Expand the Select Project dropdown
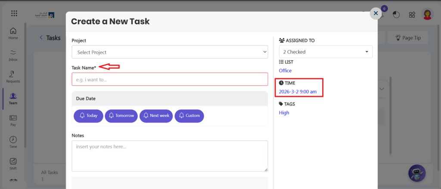The height and width of the screenshot is (189, 441). (x=170, y=52)
